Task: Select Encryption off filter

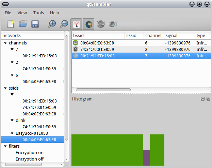Action: click(30, 159)
